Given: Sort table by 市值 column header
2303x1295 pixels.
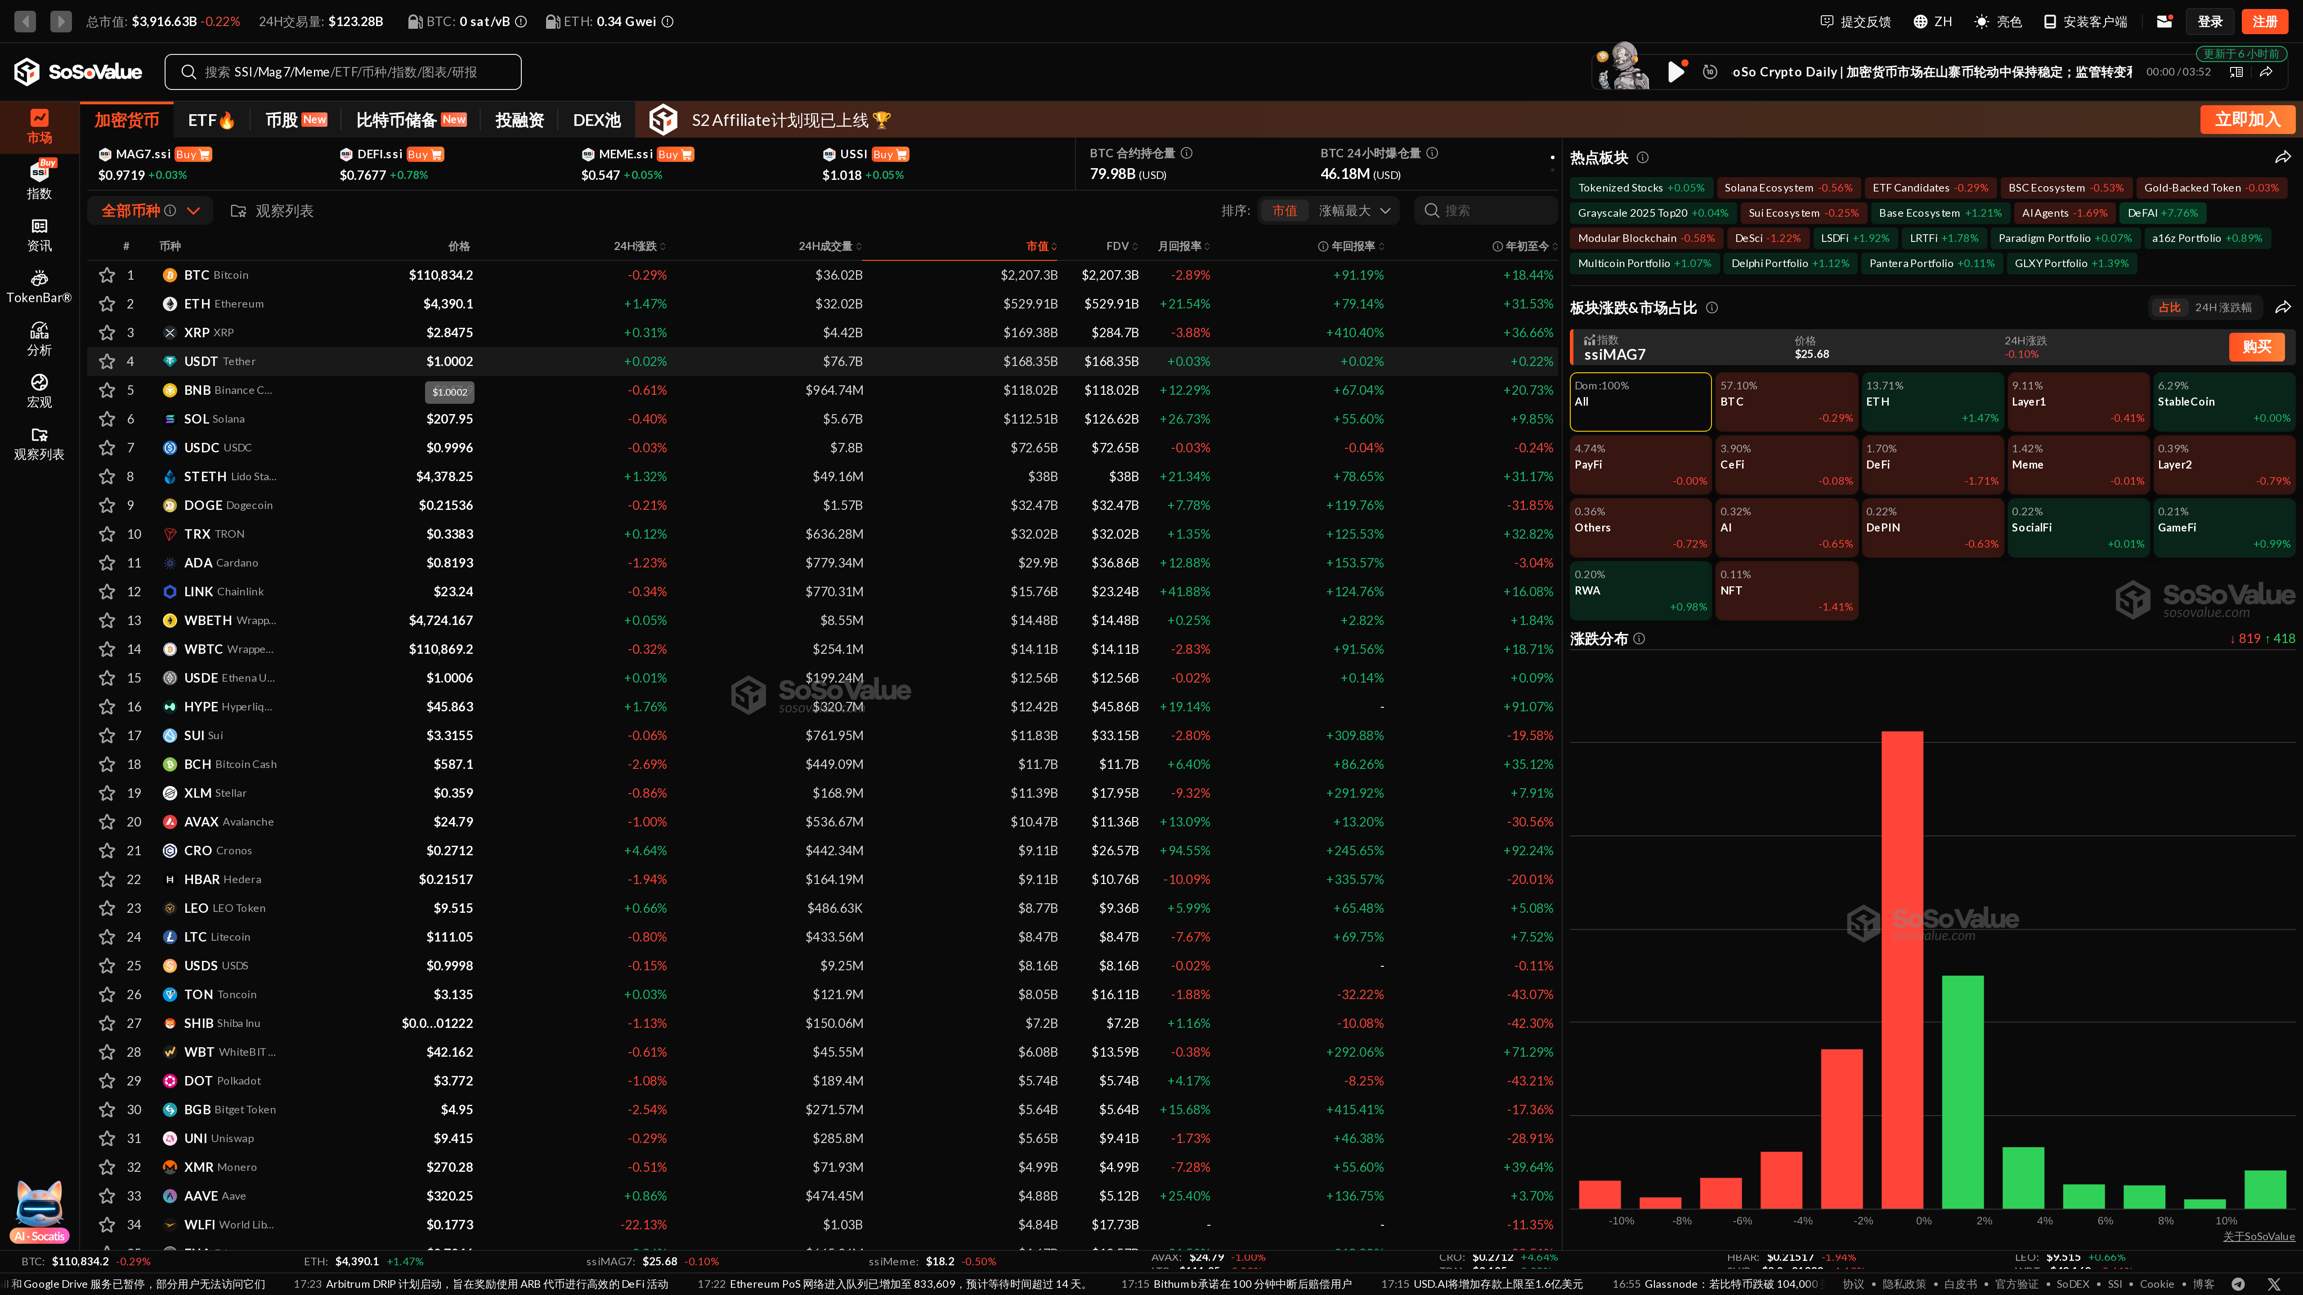Looking at the screenshot, I should [1042, 246].
